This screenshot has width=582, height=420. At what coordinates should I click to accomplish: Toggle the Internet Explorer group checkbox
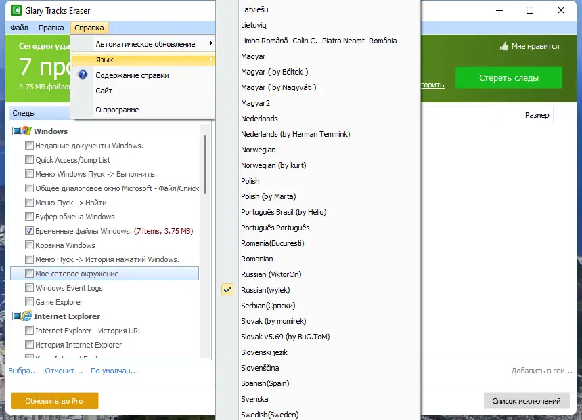[17, 316]
